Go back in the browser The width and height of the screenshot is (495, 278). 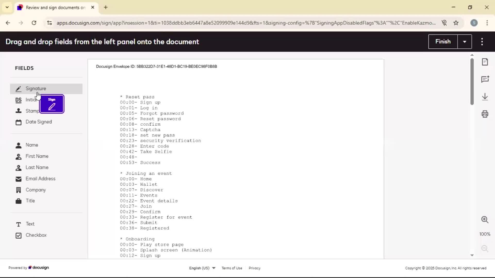tap(8, 23)
